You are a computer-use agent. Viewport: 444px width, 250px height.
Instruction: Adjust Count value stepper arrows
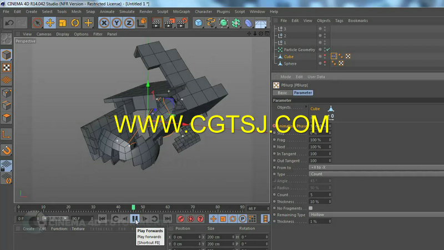(330, 195)
